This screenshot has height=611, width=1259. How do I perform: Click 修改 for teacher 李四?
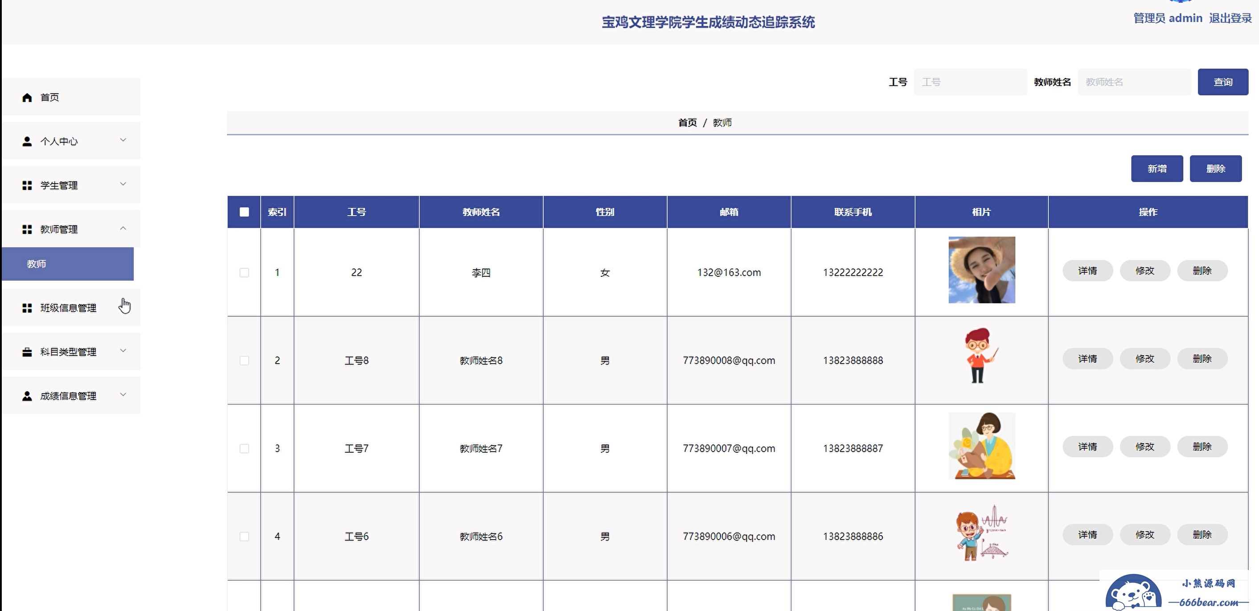[1144, 271]
